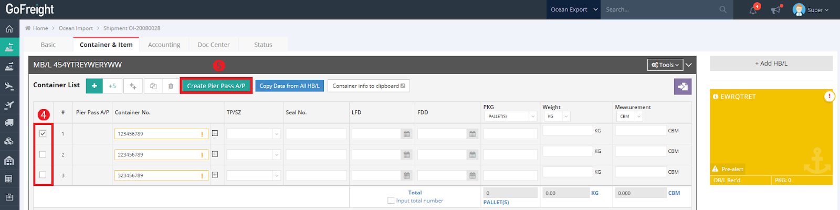Switch to the Accounting tab

pos(164,45)
